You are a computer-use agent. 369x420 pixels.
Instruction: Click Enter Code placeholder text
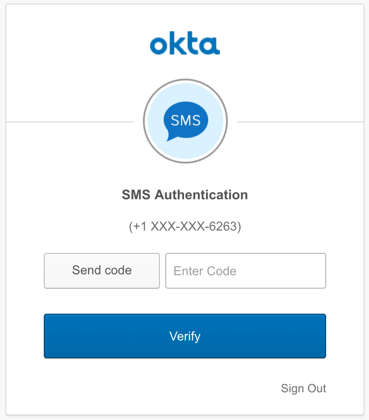205,271
